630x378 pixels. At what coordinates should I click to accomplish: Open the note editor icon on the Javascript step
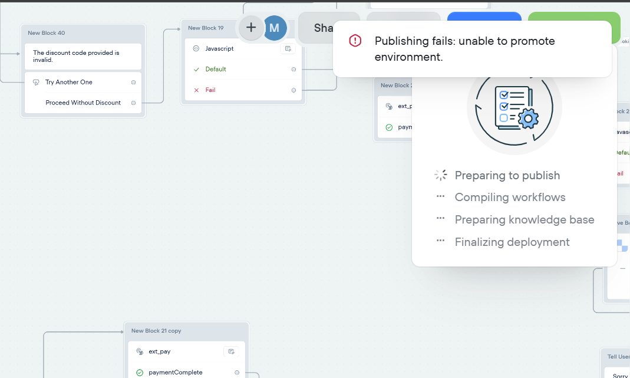tap(288, 48)
